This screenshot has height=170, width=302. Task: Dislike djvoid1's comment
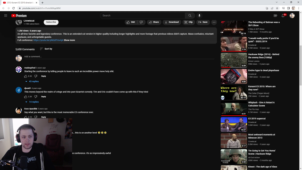click(36, 96)
